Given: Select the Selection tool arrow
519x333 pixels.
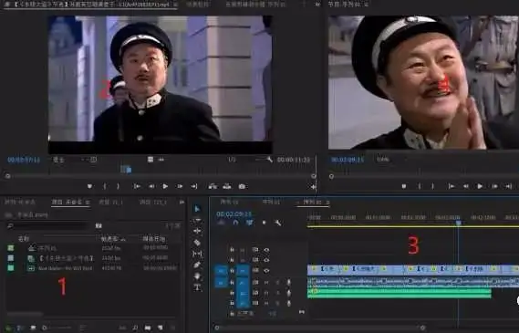Looking at the screenshot, I should coord(197,209).
